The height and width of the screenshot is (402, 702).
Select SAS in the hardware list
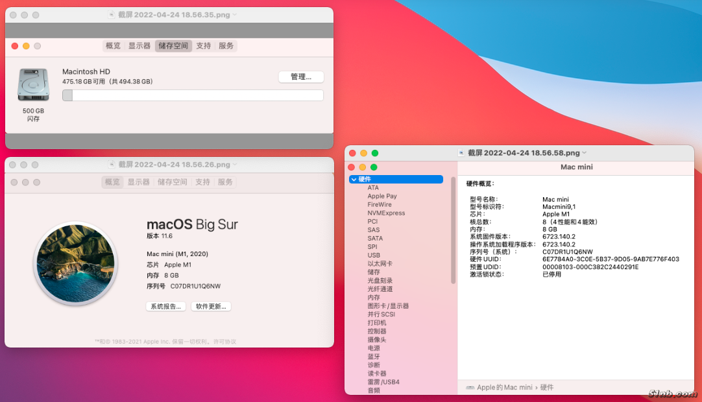[x=374, y=230]
